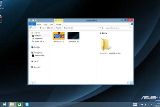Open the touch keyboard in the system tray
This screenshot has height=107, width=160.
[135, 104]
